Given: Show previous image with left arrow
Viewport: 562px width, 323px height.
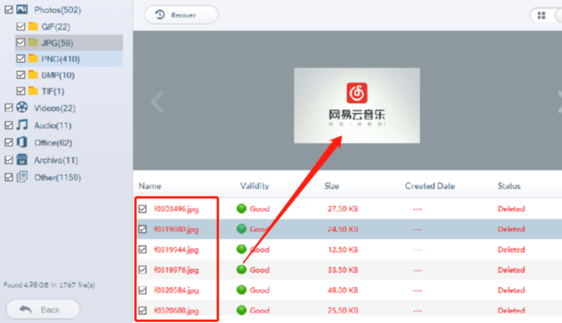Looking at the screenshot, I should tap(157, 102).
